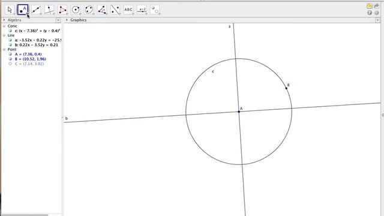
Task: Click the Algebra panel title
Action: pyautogui.click(x=14, y=20)
